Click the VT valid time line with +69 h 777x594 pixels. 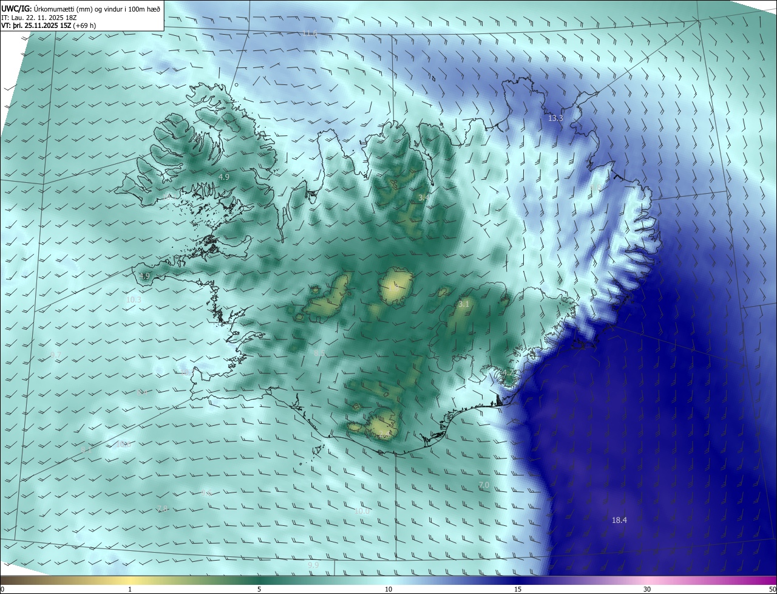coord(49,26)
